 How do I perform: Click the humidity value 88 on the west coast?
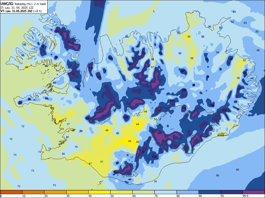click(54, 83)
